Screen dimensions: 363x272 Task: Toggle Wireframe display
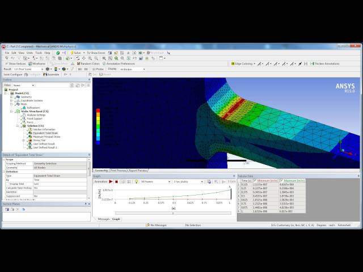pyautogui.click(x=37, y=63)
